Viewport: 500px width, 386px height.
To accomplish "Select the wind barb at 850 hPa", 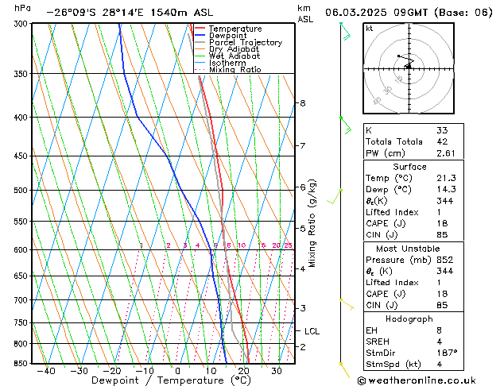I will pos(343,369).
